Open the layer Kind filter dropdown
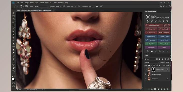Image resolution: width=183 pixels, height=92 pixels. pos(150,59)
